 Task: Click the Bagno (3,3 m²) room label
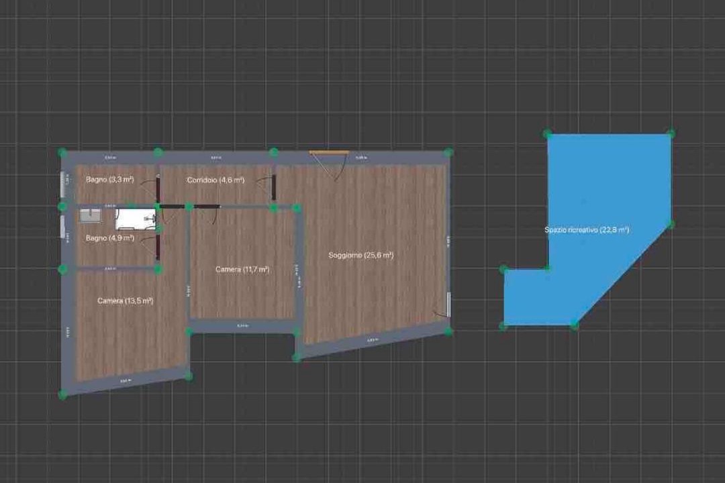click(x=110, y=180)
